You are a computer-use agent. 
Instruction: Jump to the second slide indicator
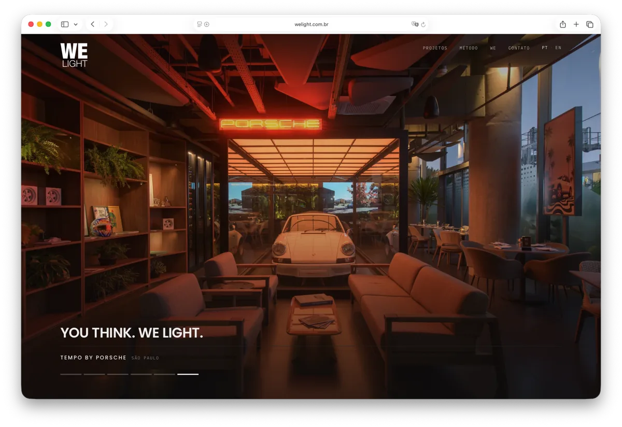94,374
